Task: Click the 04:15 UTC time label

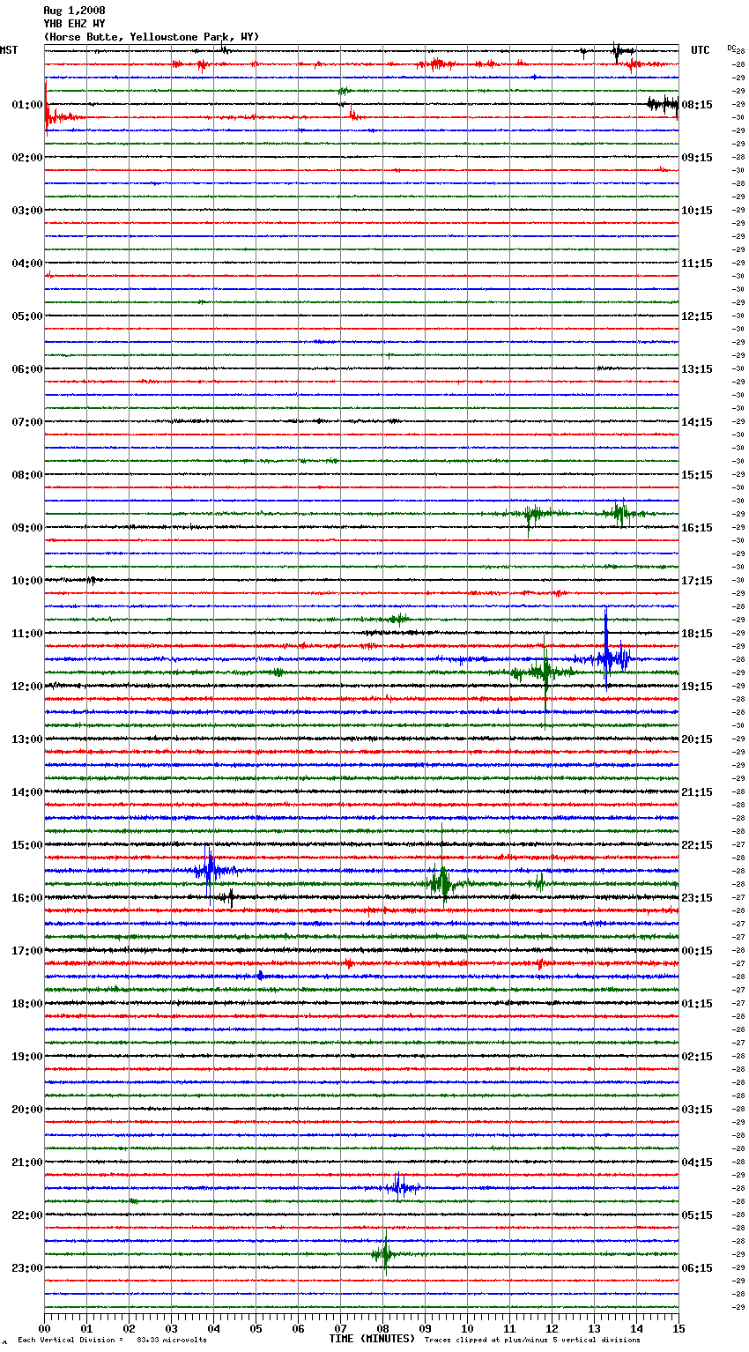Action: (x=697, y=1163)
